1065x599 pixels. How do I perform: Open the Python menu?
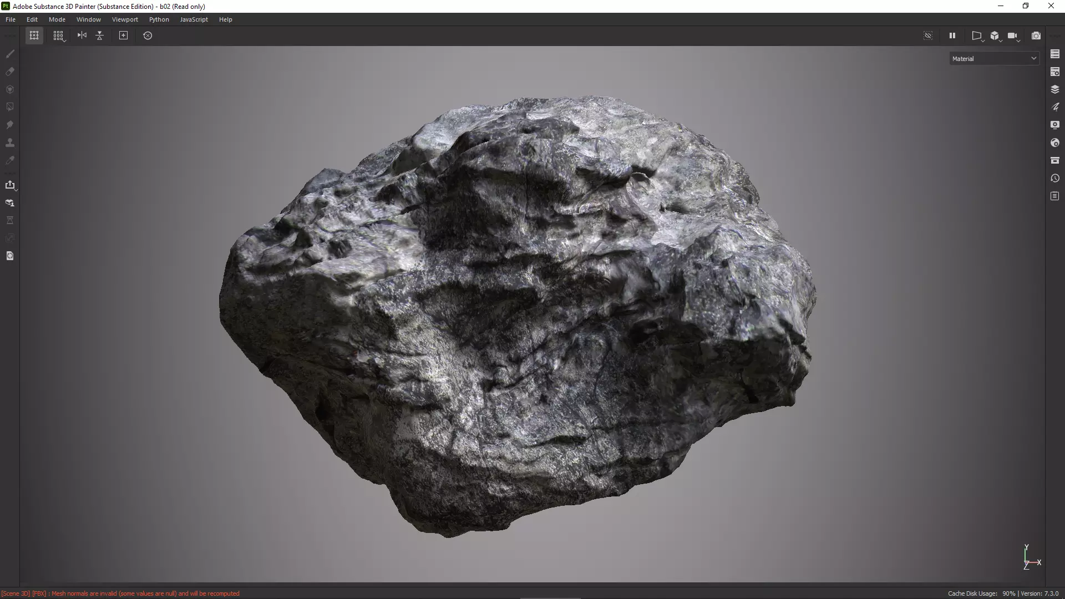(159, 19)
